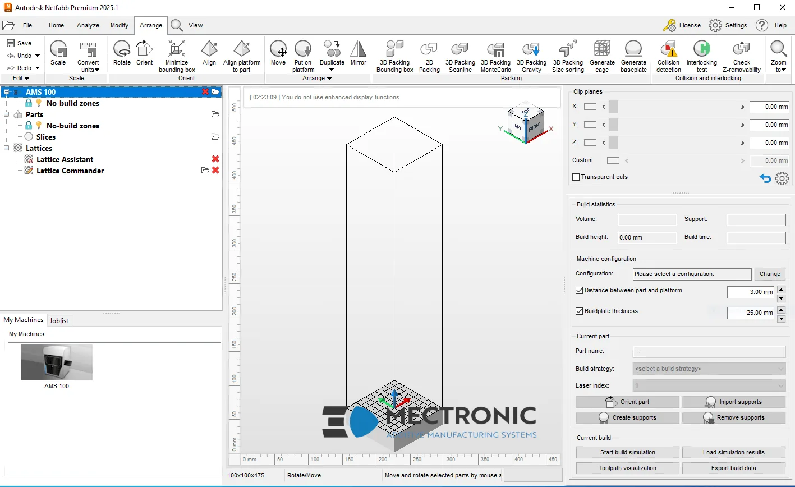
Task: Collapse the AMS 100 tree node
Action: click(x=7, y=92)
